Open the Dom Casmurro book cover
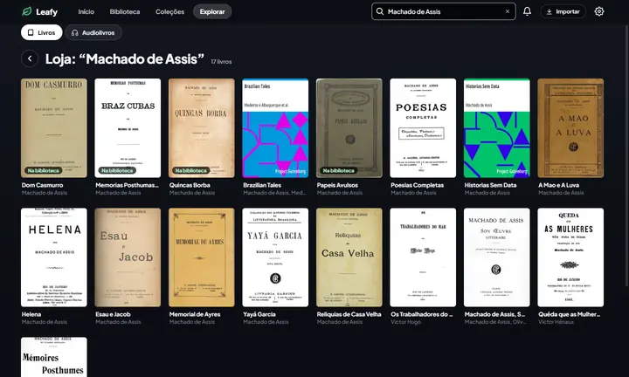Screen dimensions: 629x377 tap(54, 128)
